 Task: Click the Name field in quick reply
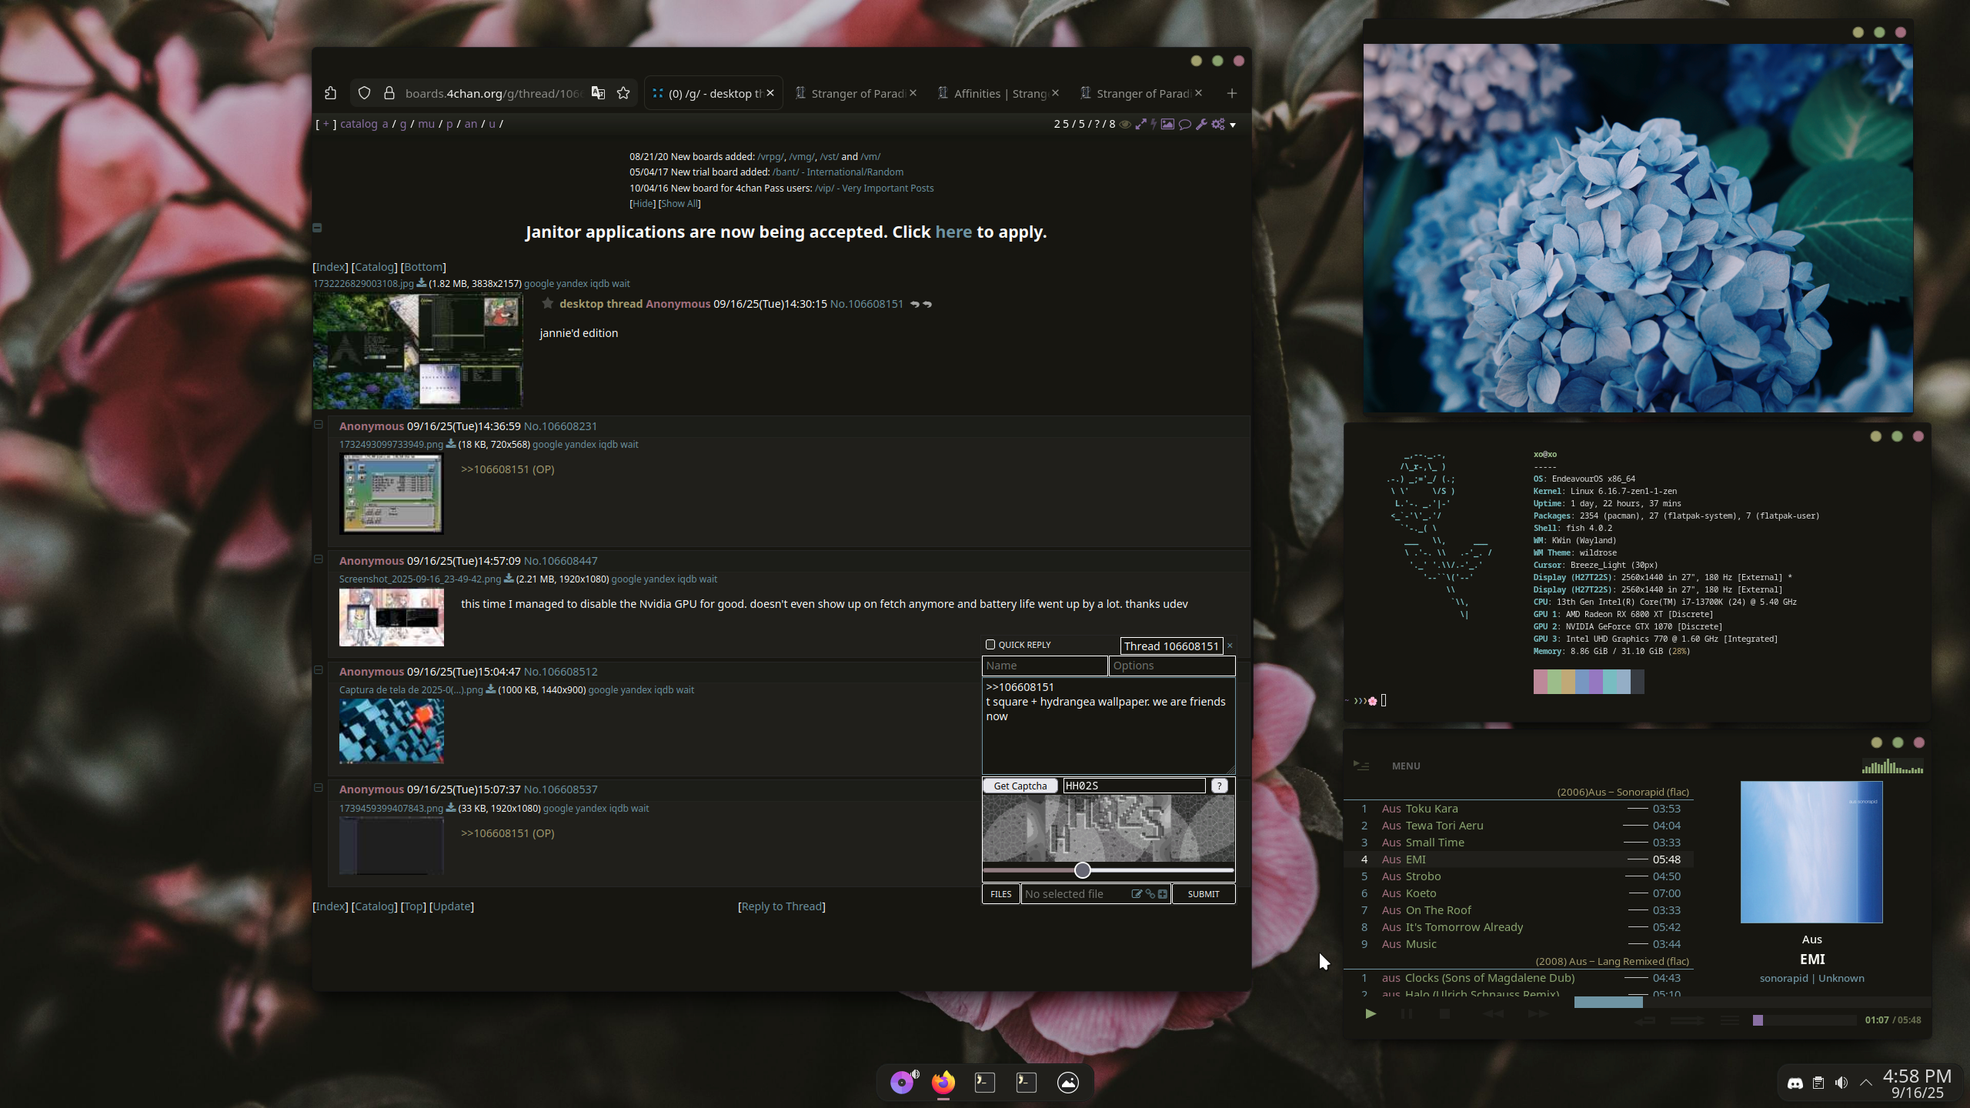pyautogui.click(x=1045, y=666)
